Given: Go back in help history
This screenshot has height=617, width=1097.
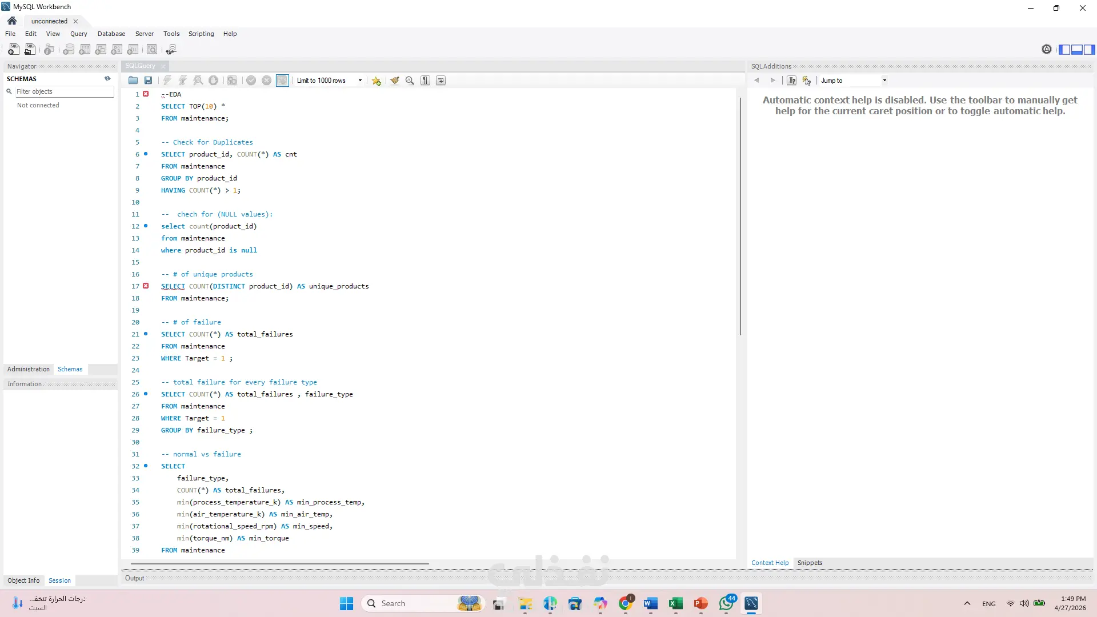Looking at the screenshot, I should (x=757, y=81).
